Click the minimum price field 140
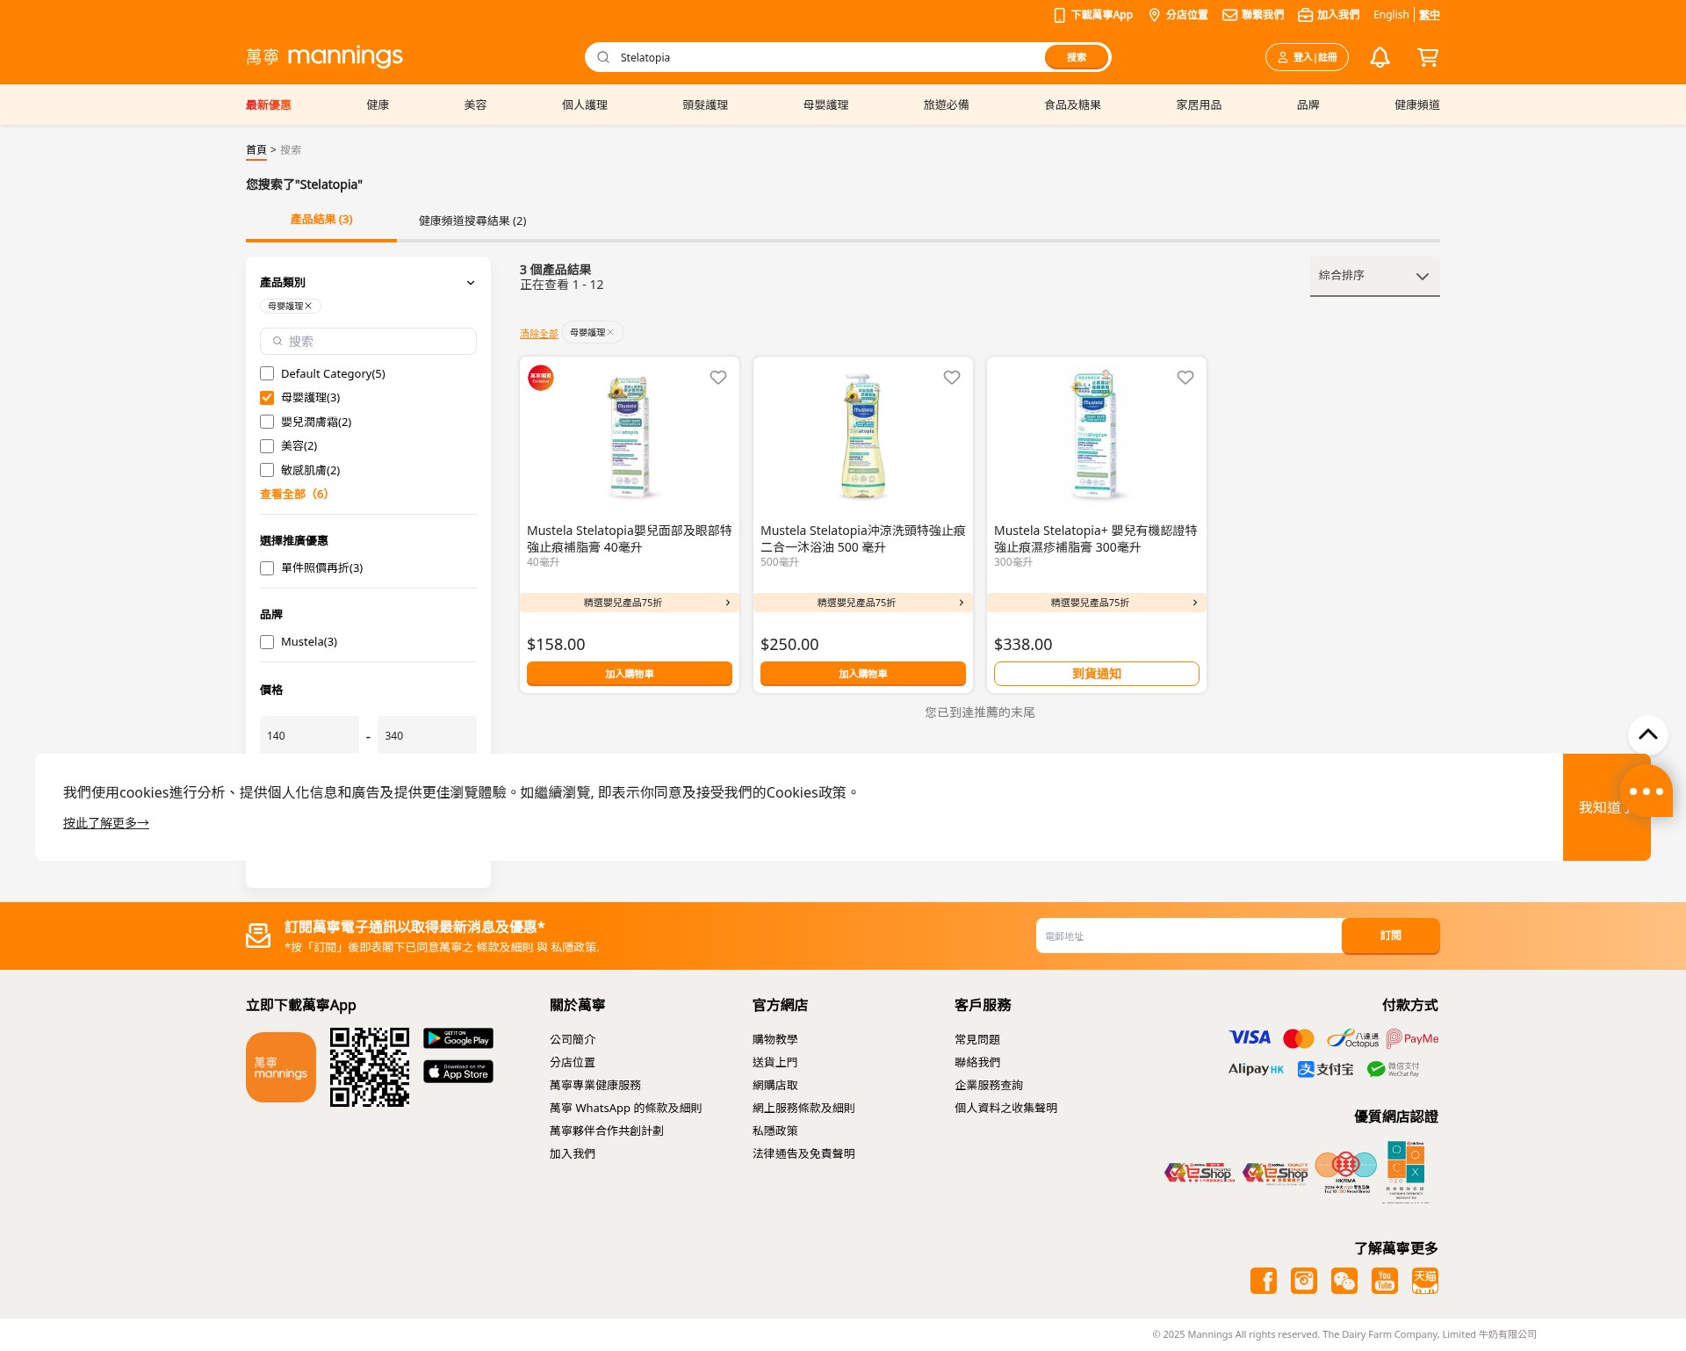1686x1351 pixels. pyautogui.click(x=309, y=735)
